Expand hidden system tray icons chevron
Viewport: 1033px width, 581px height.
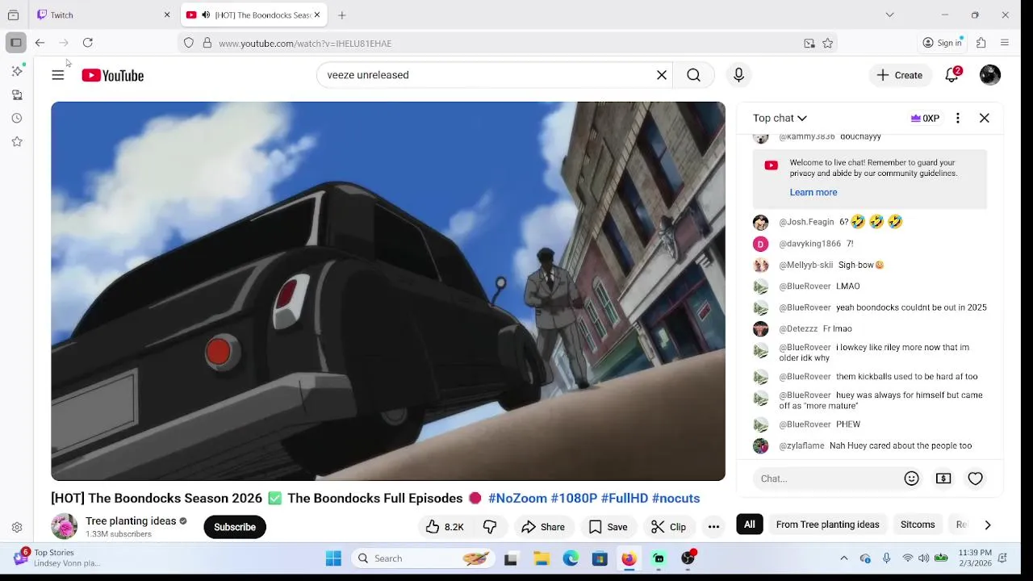tap(844, 558)
